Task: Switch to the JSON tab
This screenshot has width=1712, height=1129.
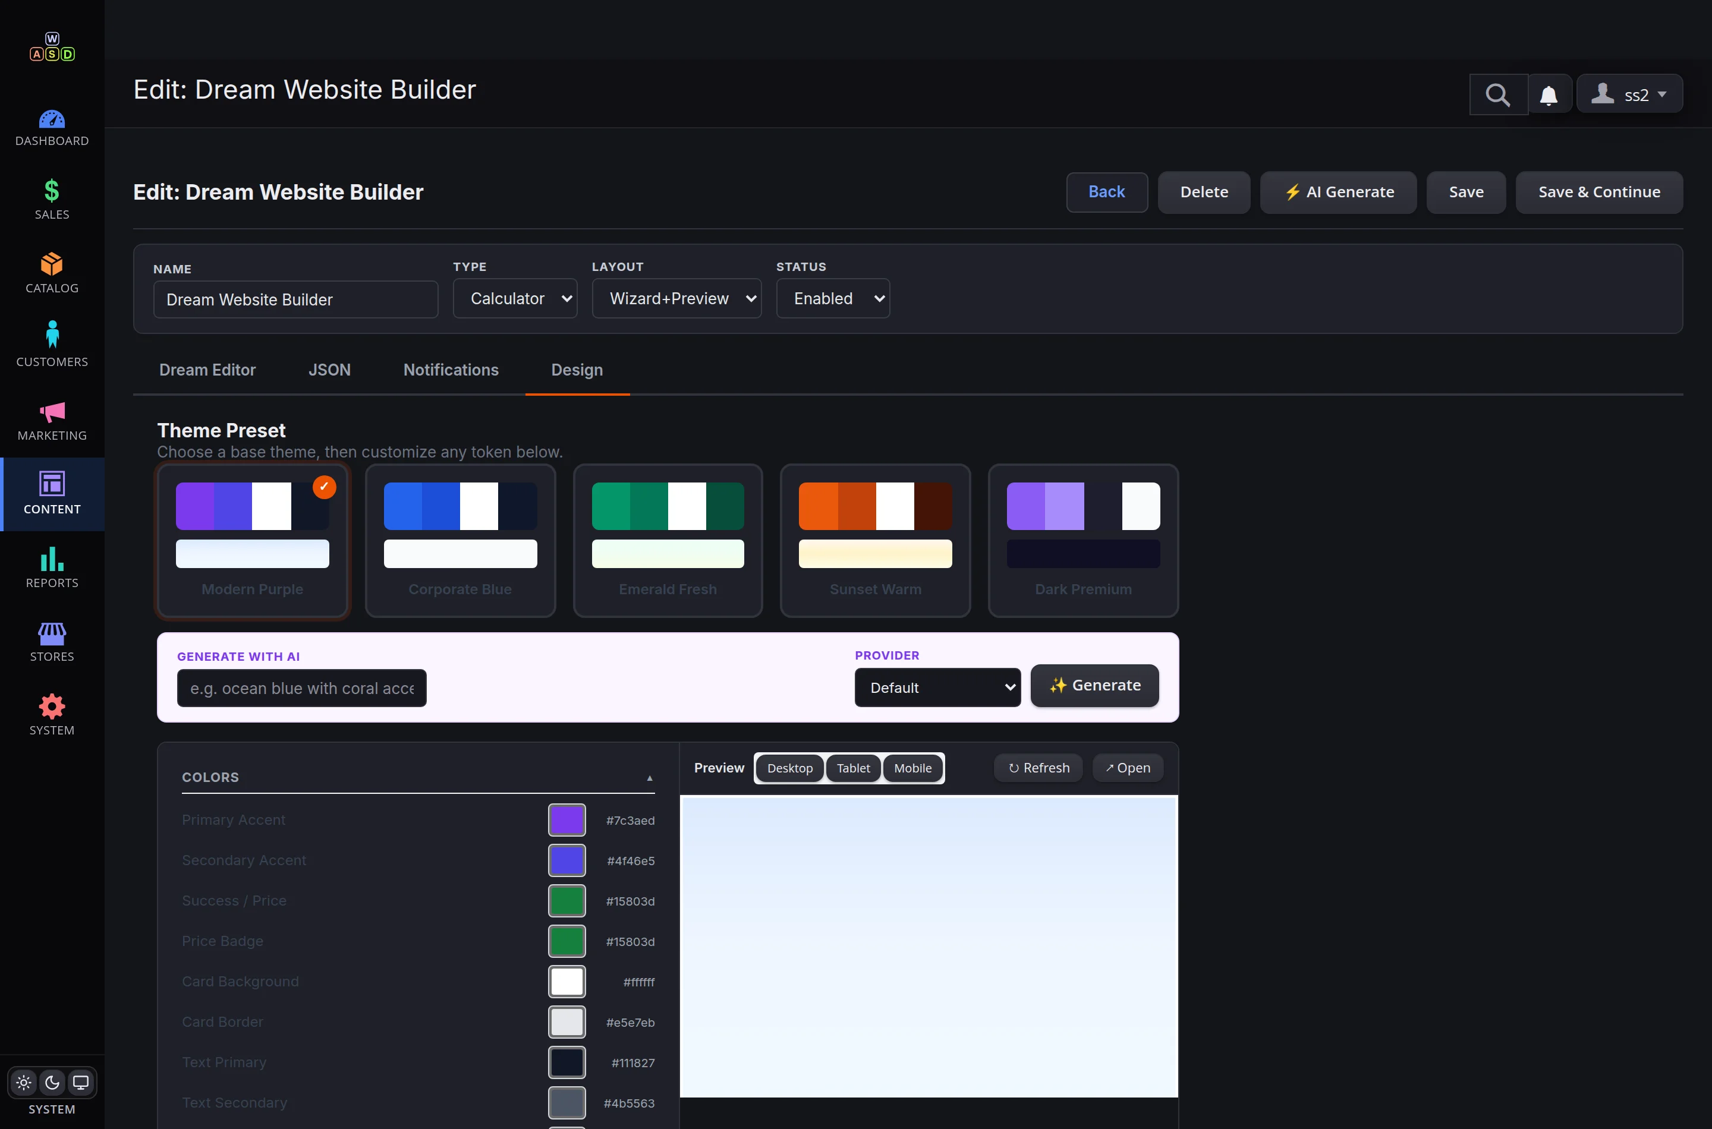Action: (329, 370)
